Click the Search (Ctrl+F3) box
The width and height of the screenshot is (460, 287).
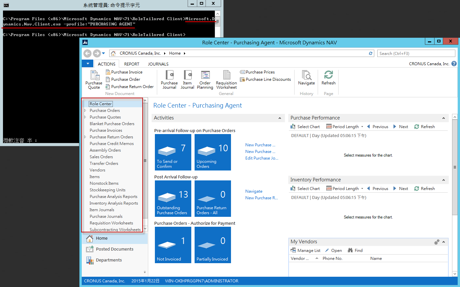(x=416, y=53)
